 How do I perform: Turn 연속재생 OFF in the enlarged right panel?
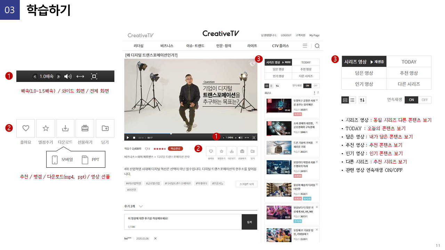coord(424,100)
